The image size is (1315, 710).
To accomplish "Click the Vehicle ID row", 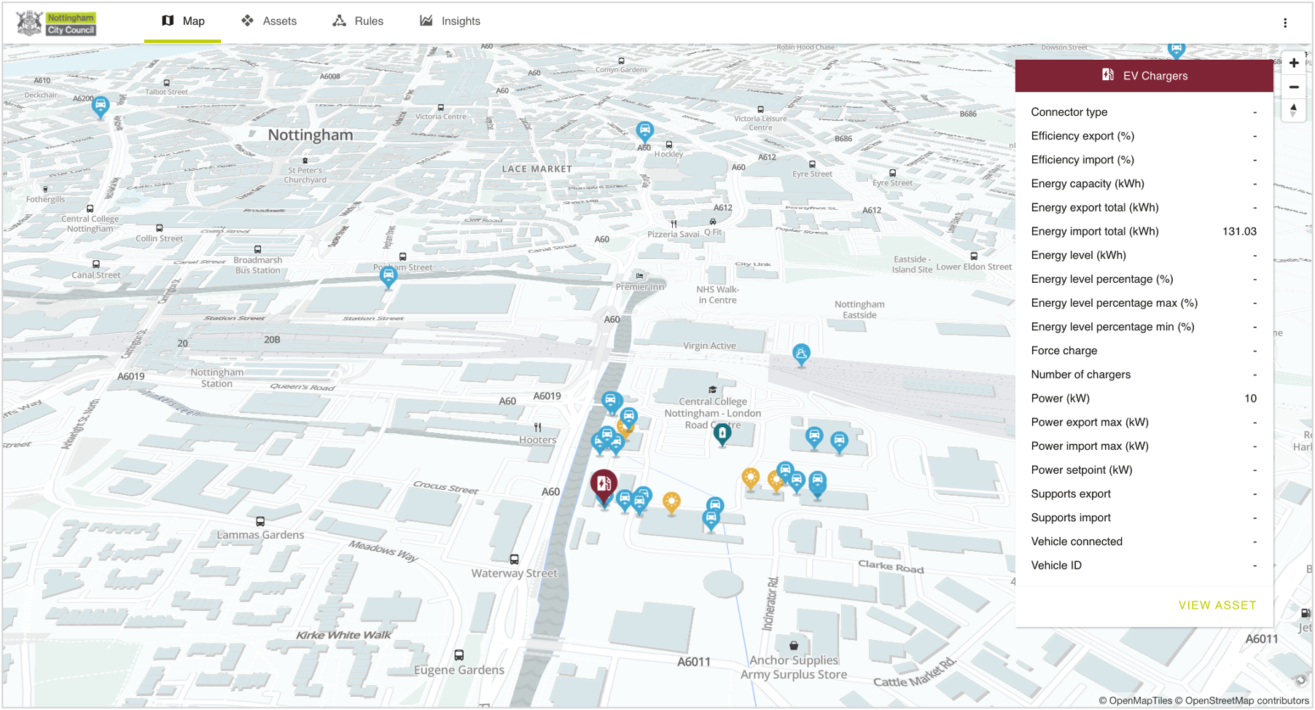I will pos(1144,566).
